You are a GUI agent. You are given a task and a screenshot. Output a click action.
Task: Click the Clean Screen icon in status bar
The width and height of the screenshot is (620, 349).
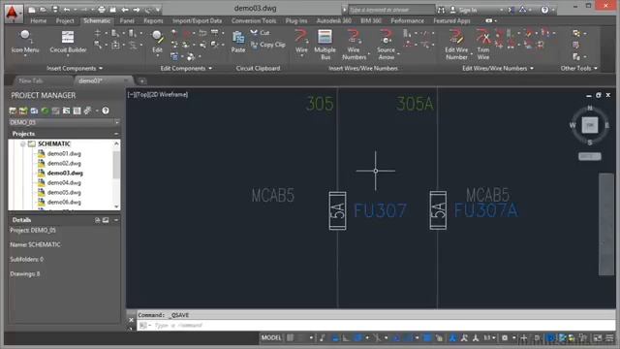click(x=598, y=338)
